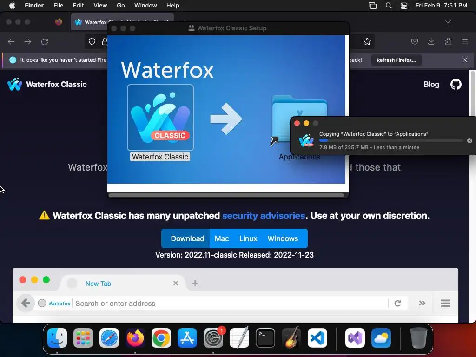The height and width of the screenshot is (357, 476).
Task: Open the Help menu
Action: click(x=173, y=6)
